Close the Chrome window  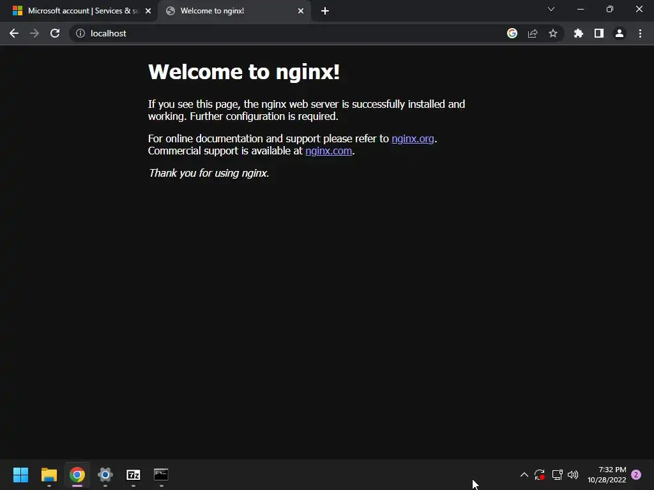pyautogui.click(x=639, y=9)
